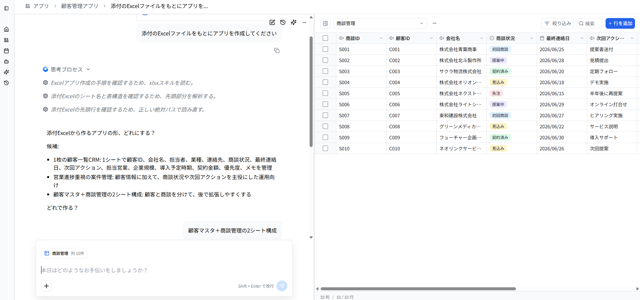Check the row S002 checkbox
The image size is (640, 300).
(x=325, y=60)
